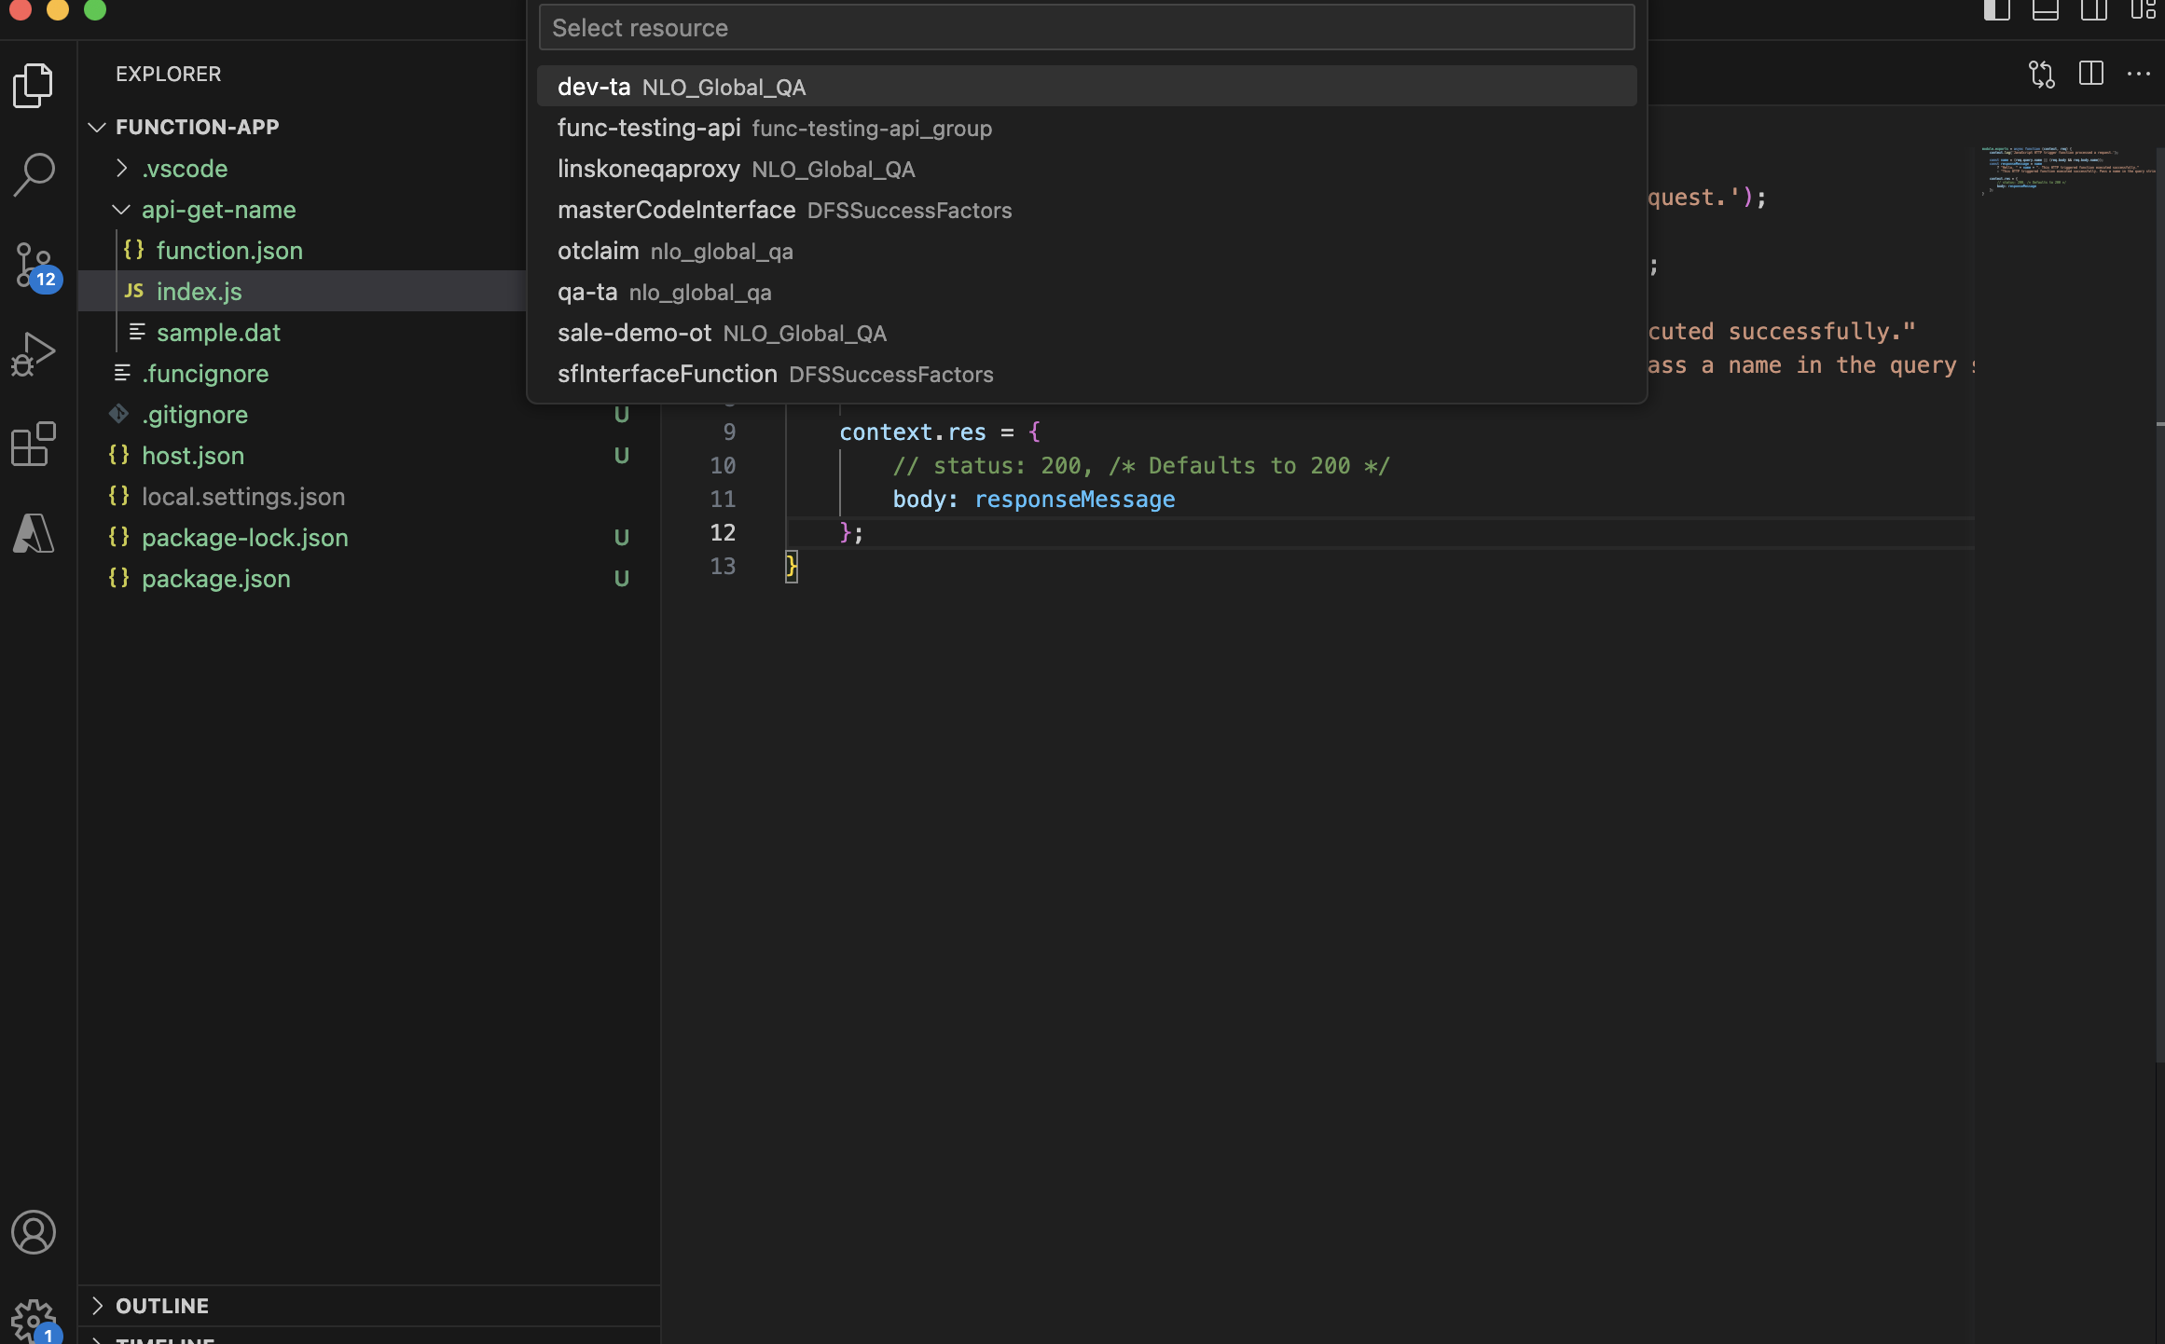Image resolution: width=2165 pixels, height=1344 pixels.
Task: Click the braces icon beside package-lock.json
Action: click(118, 537)
